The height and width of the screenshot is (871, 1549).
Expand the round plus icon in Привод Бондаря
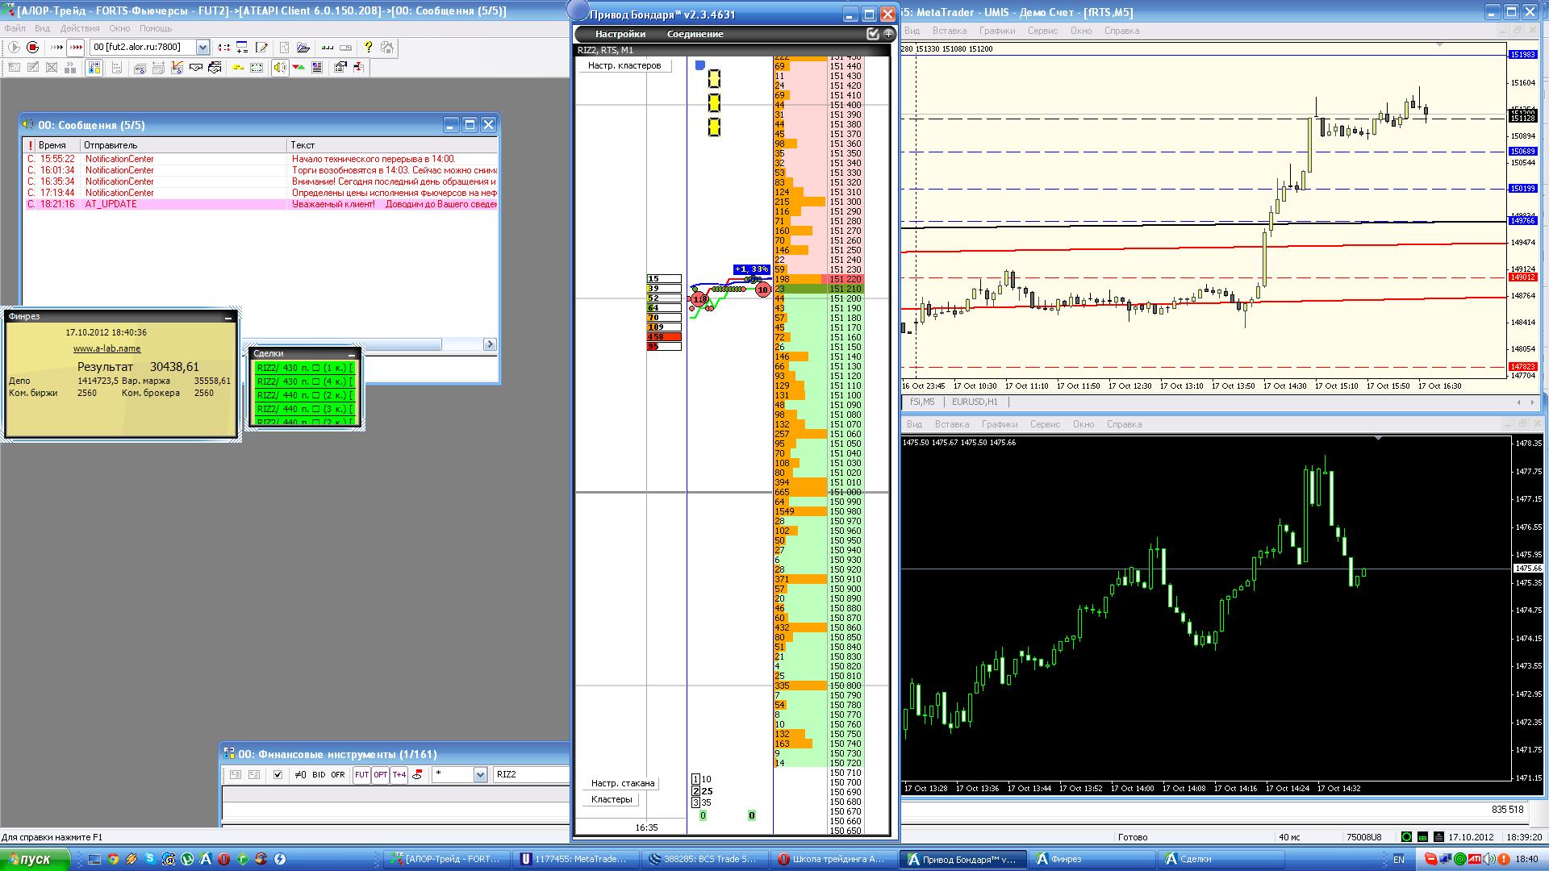888,34
